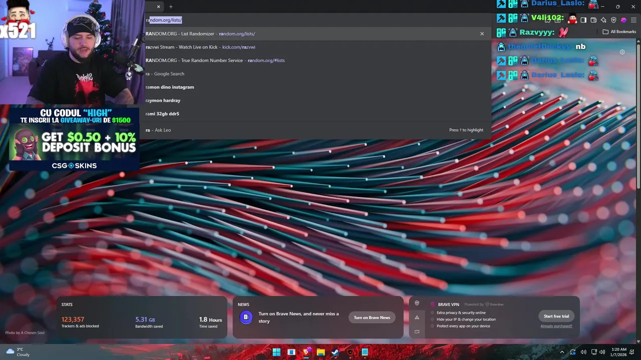Viewport: 641px width, 360px height.
Task: Open a new tab with plus button
Action: (171, 6)
